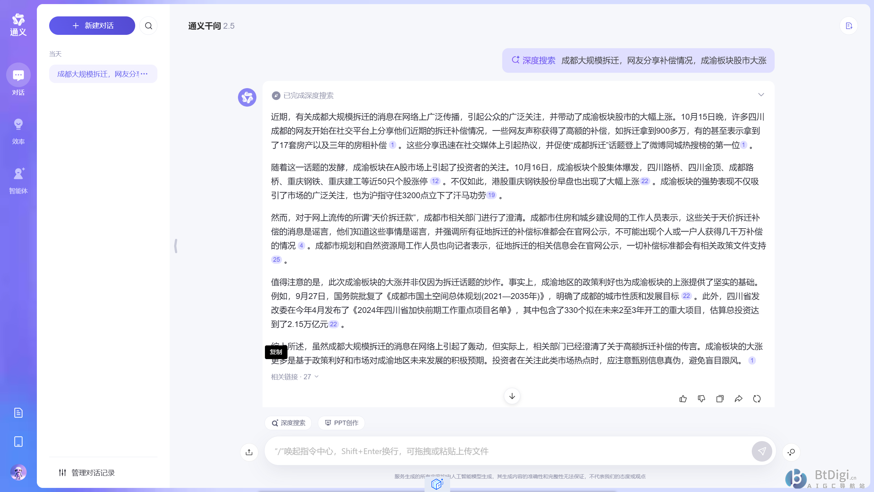This screenshot has height=492, width=874.
Task: Copy the response using the copy icon
Action: click(720, 399)
